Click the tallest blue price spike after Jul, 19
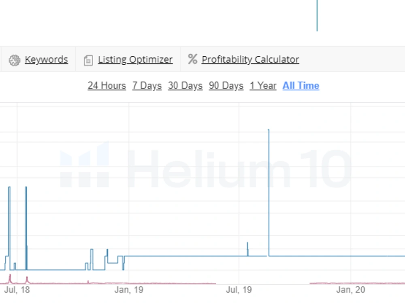 pos(269,192)
